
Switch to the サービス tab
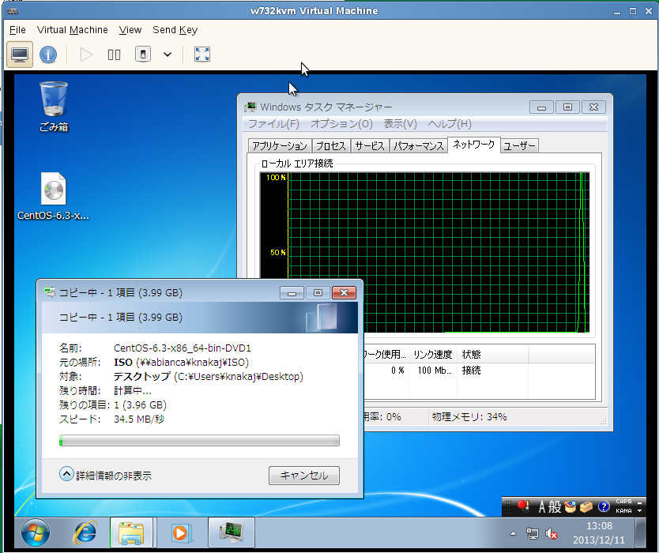coord(370,146)
